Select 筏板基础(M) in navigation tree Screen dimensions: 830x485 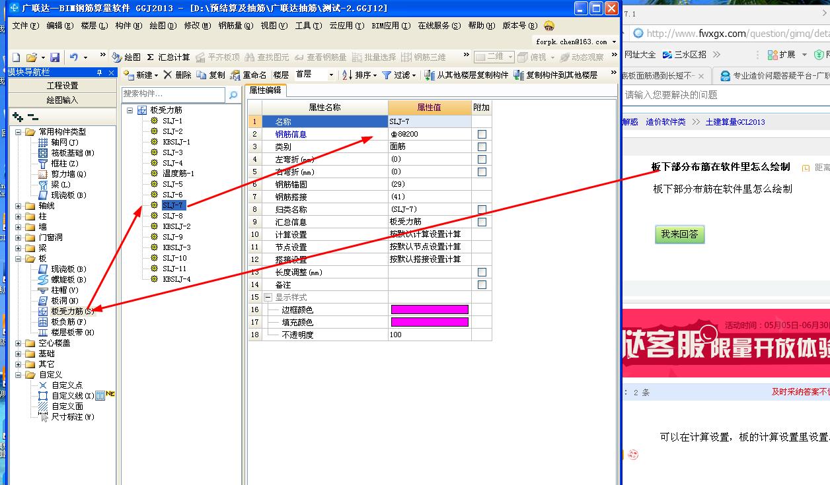pyautogui.click(x=72, y=153)
